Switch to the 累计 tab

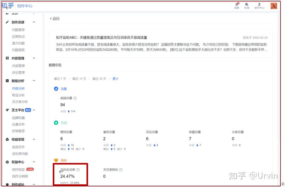click(x=115, y=79)
